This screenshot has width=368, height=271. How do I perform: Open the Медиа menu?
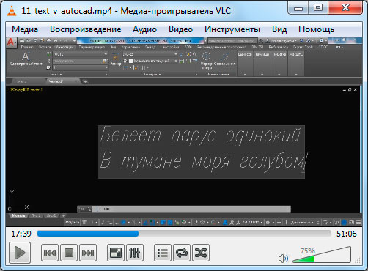click(25, 29)
